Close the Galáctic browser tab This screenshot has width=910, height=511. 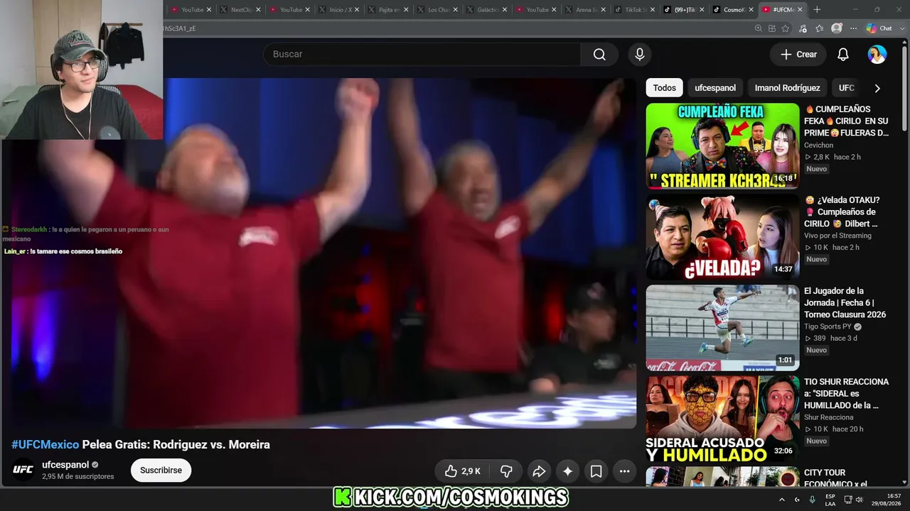click(x=504, y=10)
